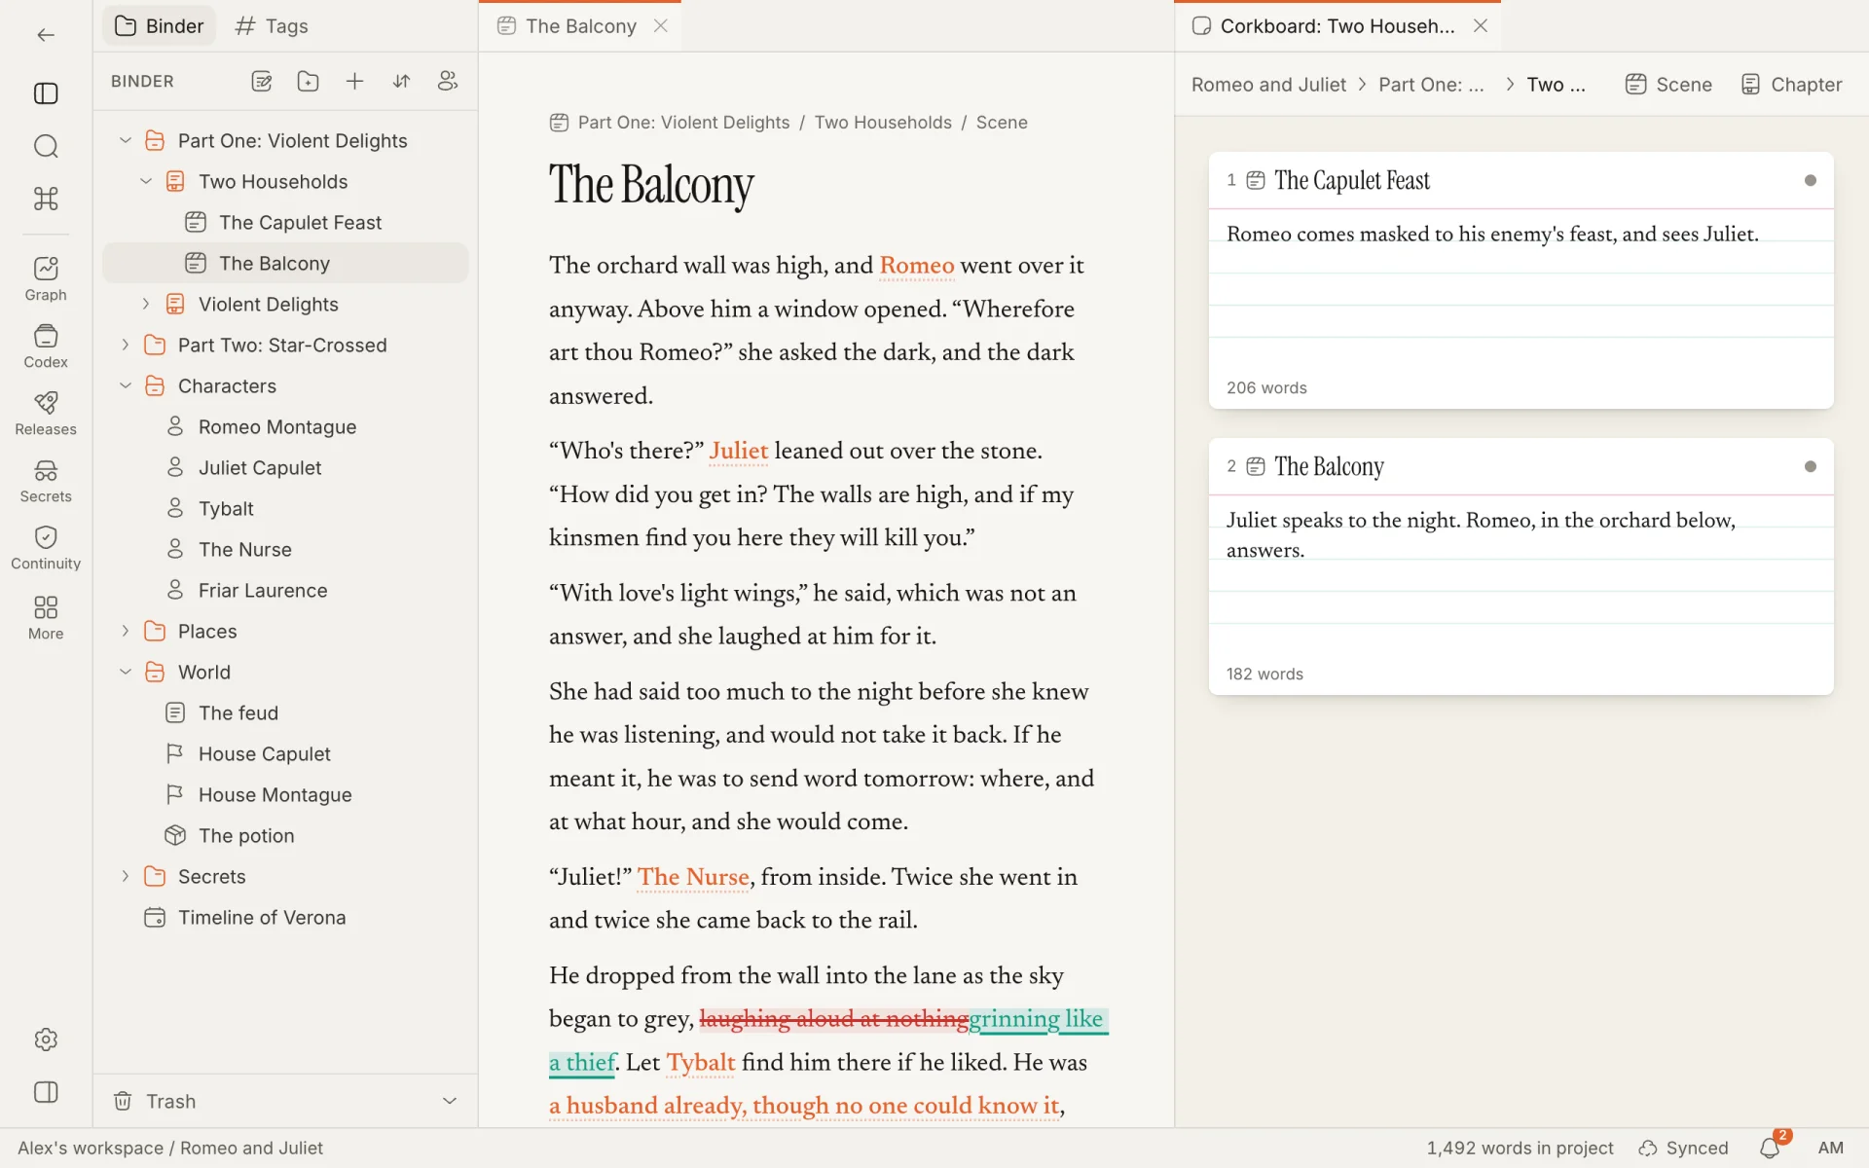1869x1168 pixels.
Task: Open the Continuity checker
Action: 46,548
